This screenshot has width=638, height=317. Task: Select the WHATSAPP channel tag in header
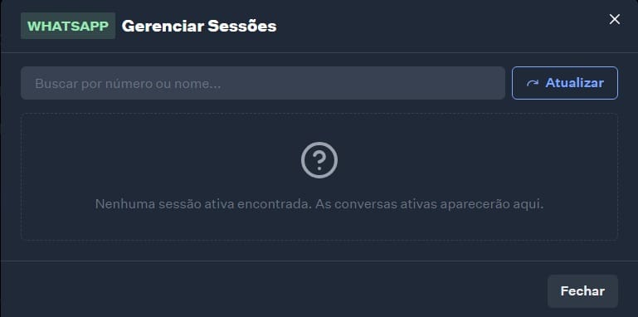pyautogui.click(x=68, y=26)
